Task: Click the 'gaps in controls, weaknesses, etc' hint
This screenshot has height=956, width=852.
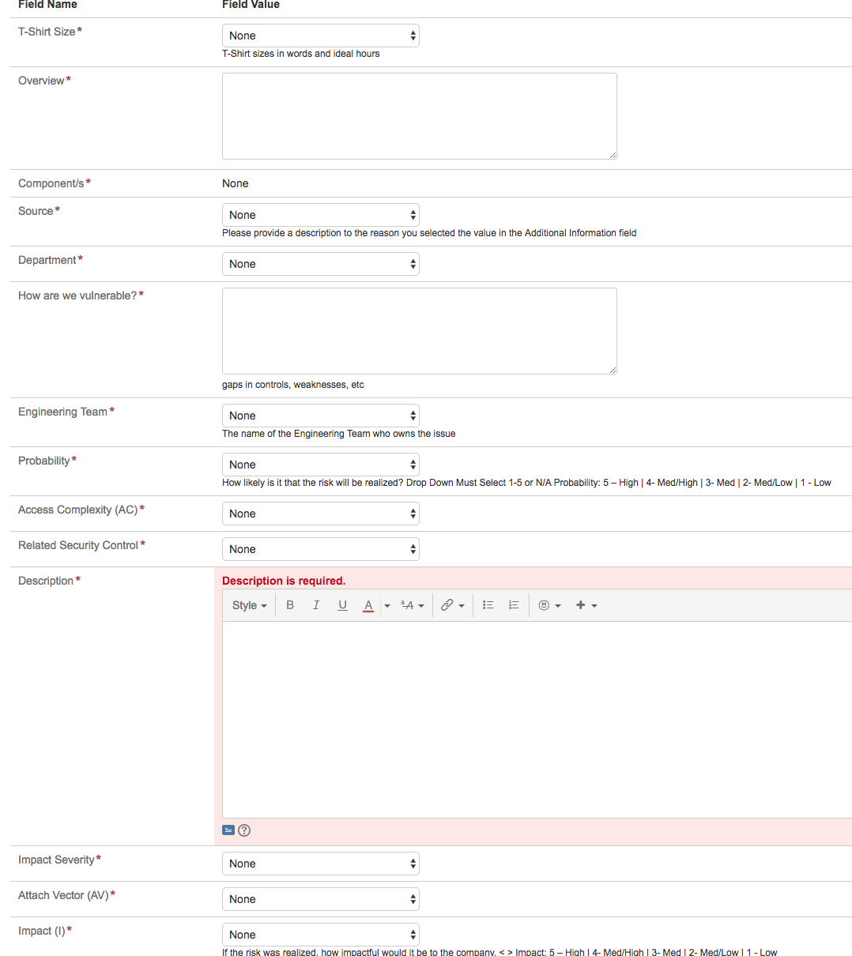Action: pos(293,385)
